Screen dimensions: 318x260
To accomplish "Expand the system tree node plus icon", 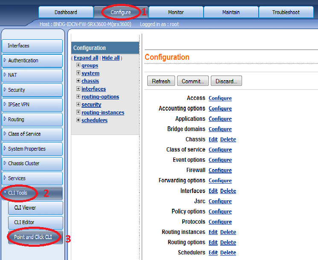I will (x=78, y=73).
